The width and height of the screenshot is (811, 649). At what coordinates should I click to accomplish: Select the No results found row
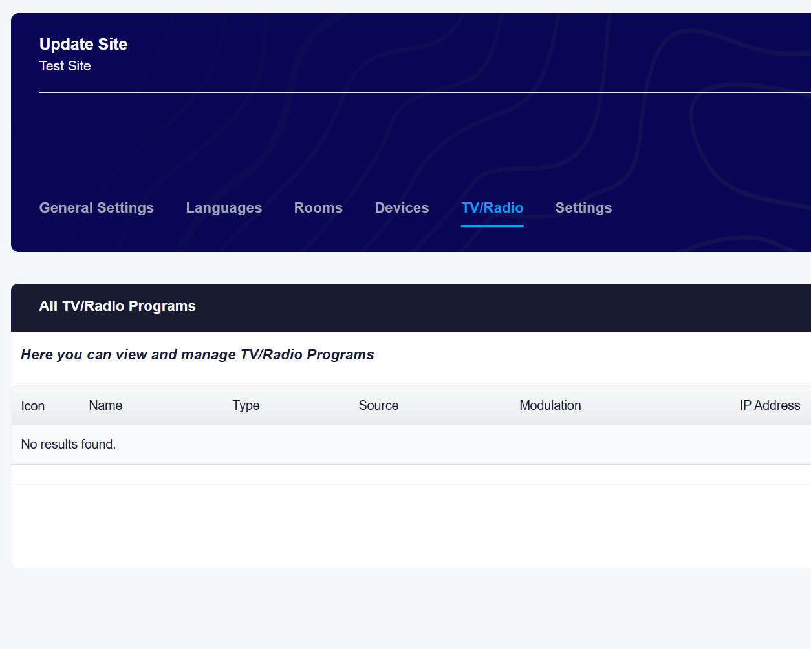click(69, 444)
